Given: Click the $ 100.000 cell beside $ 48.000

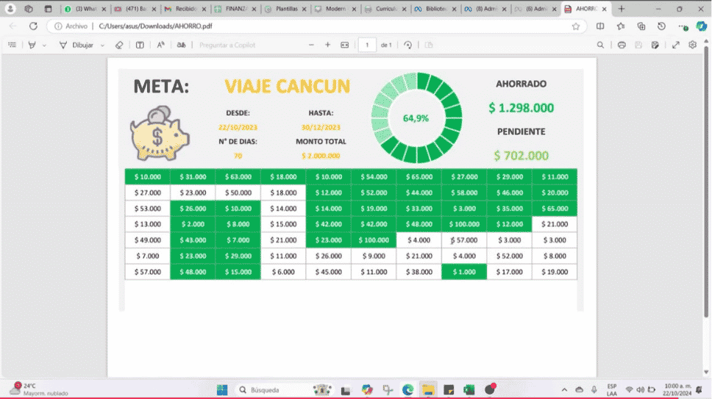Looking at the screenshot, I should coord(463,224).
